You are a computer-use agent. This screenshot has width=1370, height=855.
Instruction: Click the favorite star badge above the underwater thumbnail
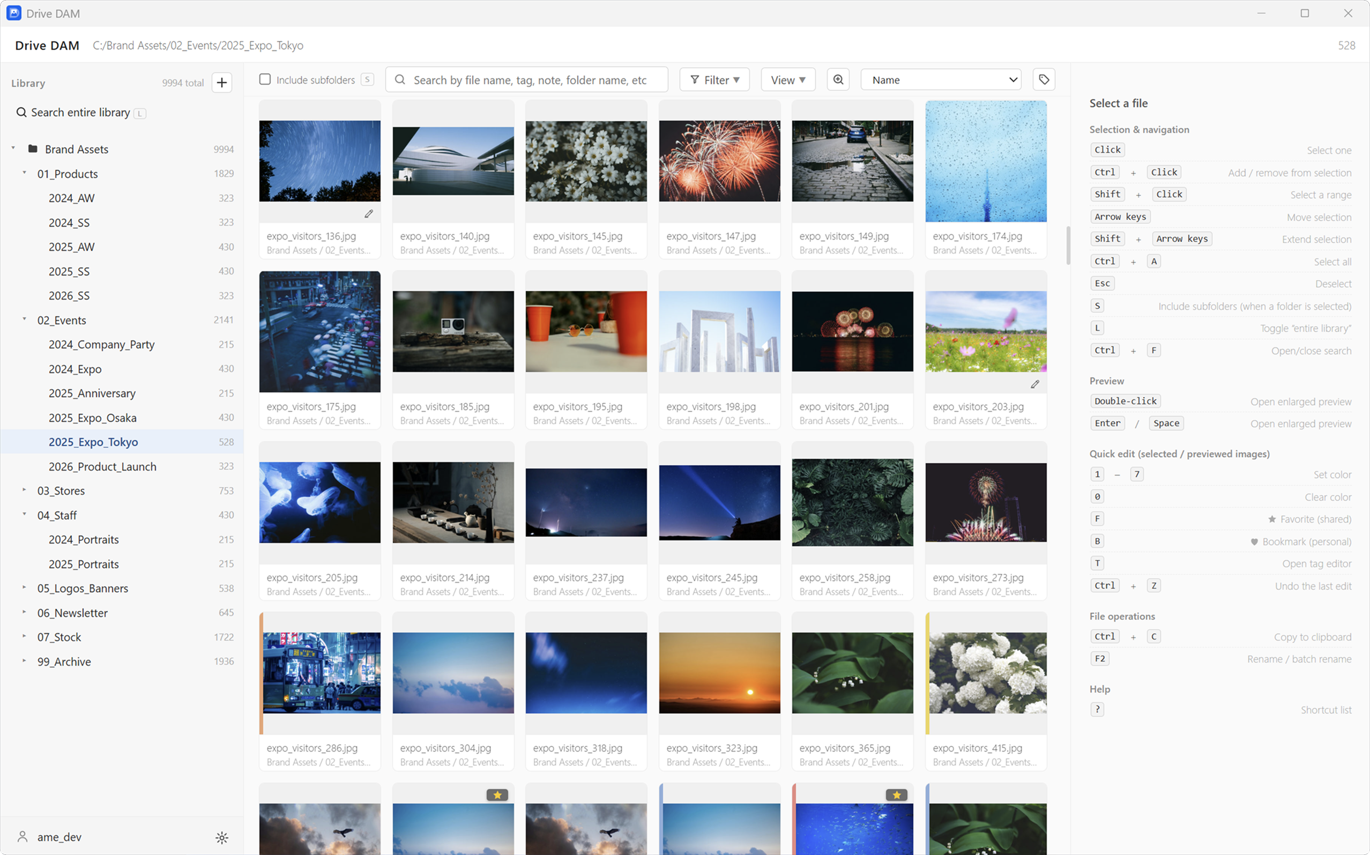tap(896, 795)
